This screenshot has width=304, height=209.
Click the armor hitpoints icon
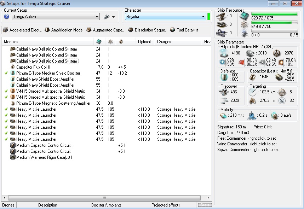(x=251, y=53)
